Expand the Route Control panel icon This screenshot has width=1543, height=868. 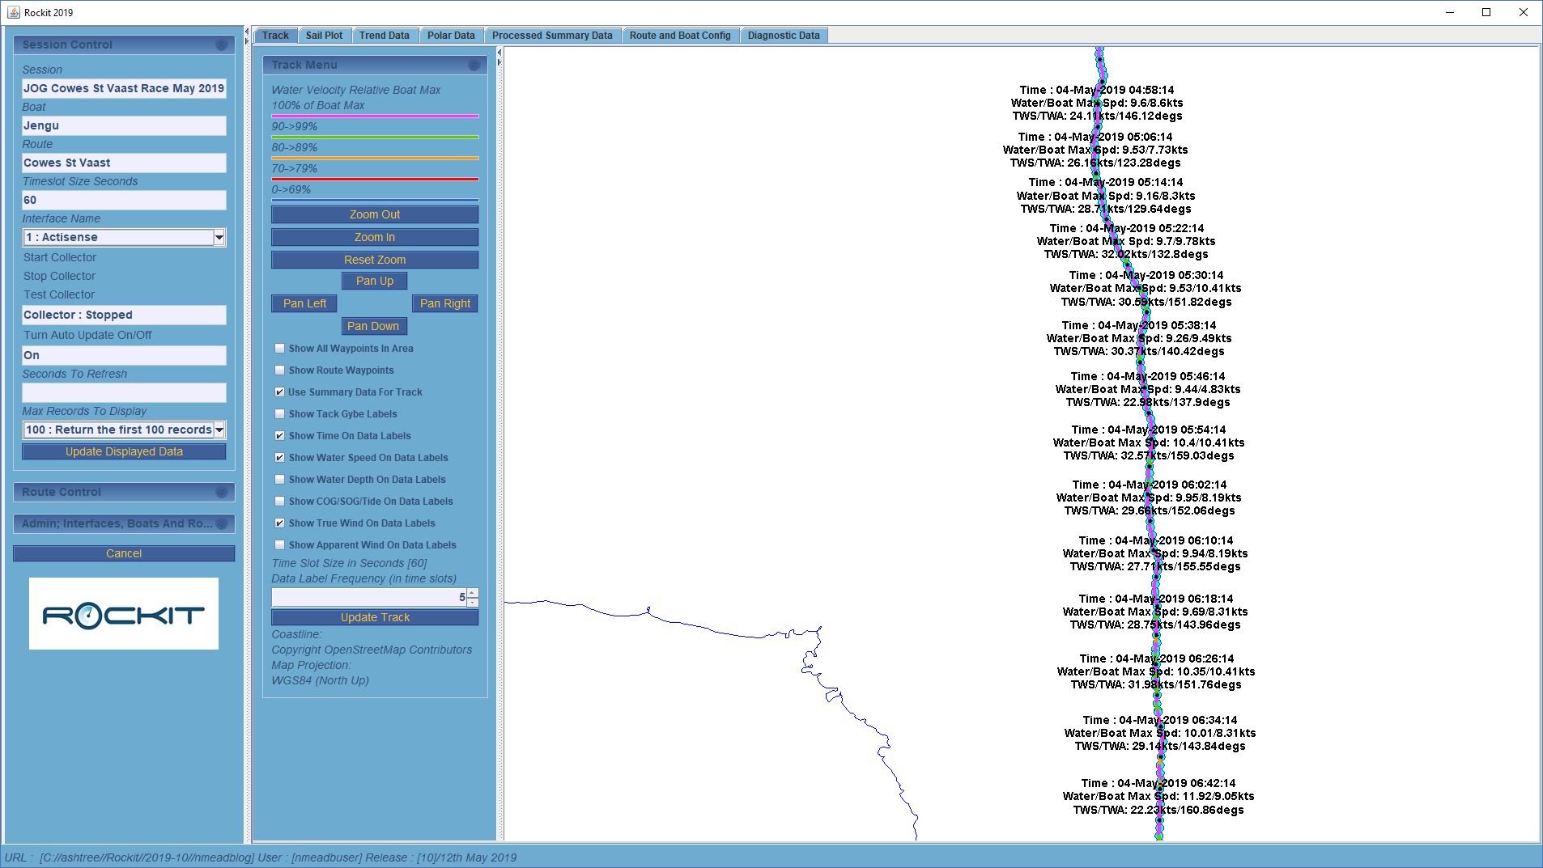pyautogui.click(x=221, y=493)
